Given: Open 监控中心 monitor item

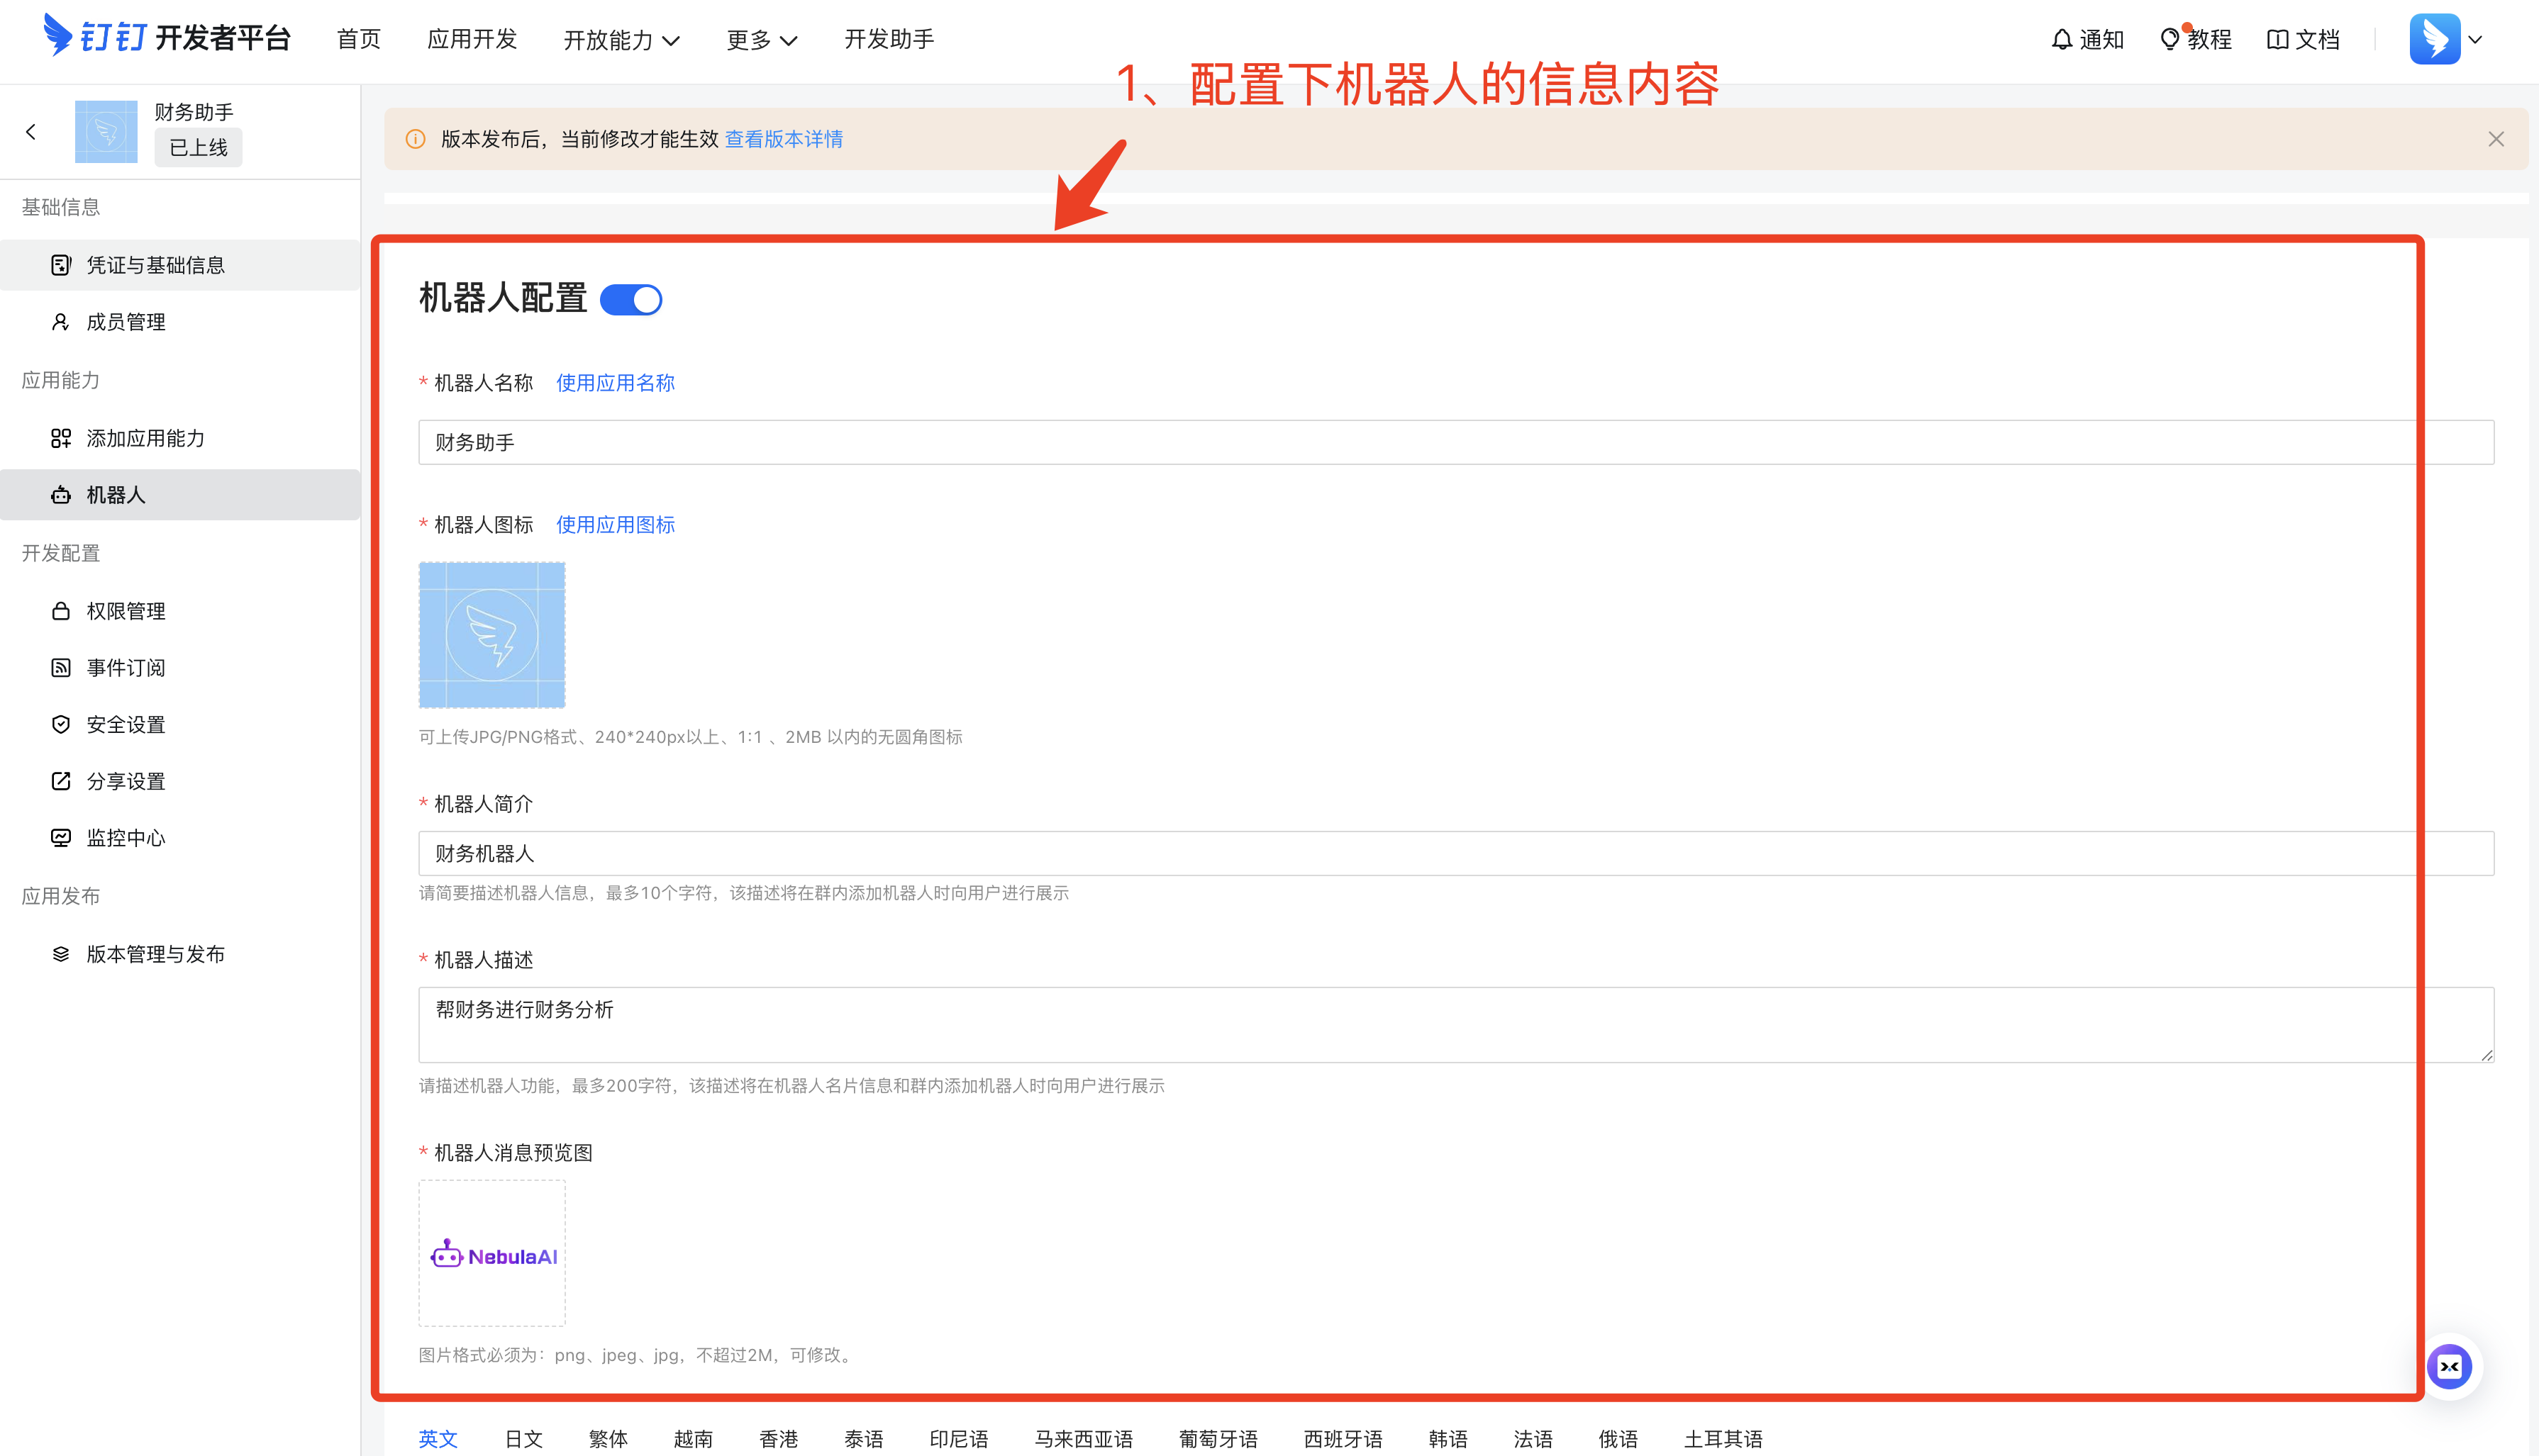Looking at the screenshot, I should click(125, 838).
